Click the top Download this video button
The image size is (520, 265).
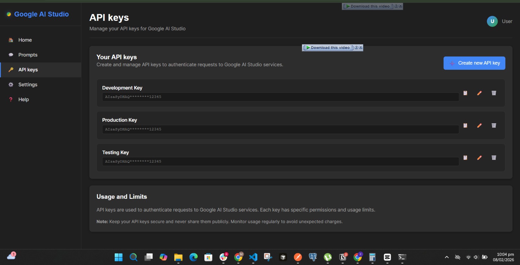pos(368,6)
